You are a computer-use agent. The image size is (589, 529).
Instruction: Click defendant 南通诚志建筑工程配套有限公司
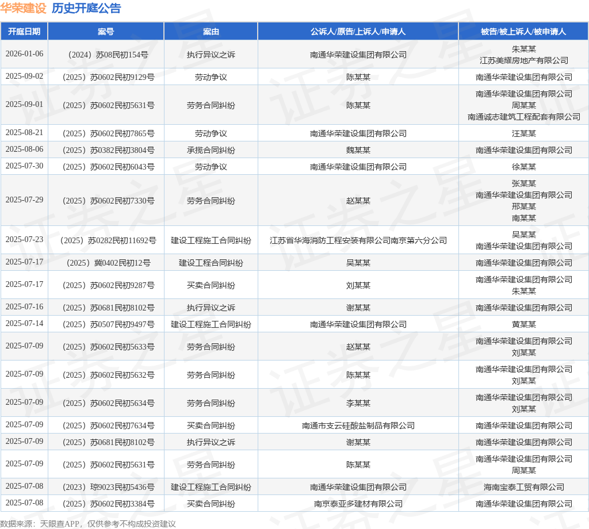point(523,117)
